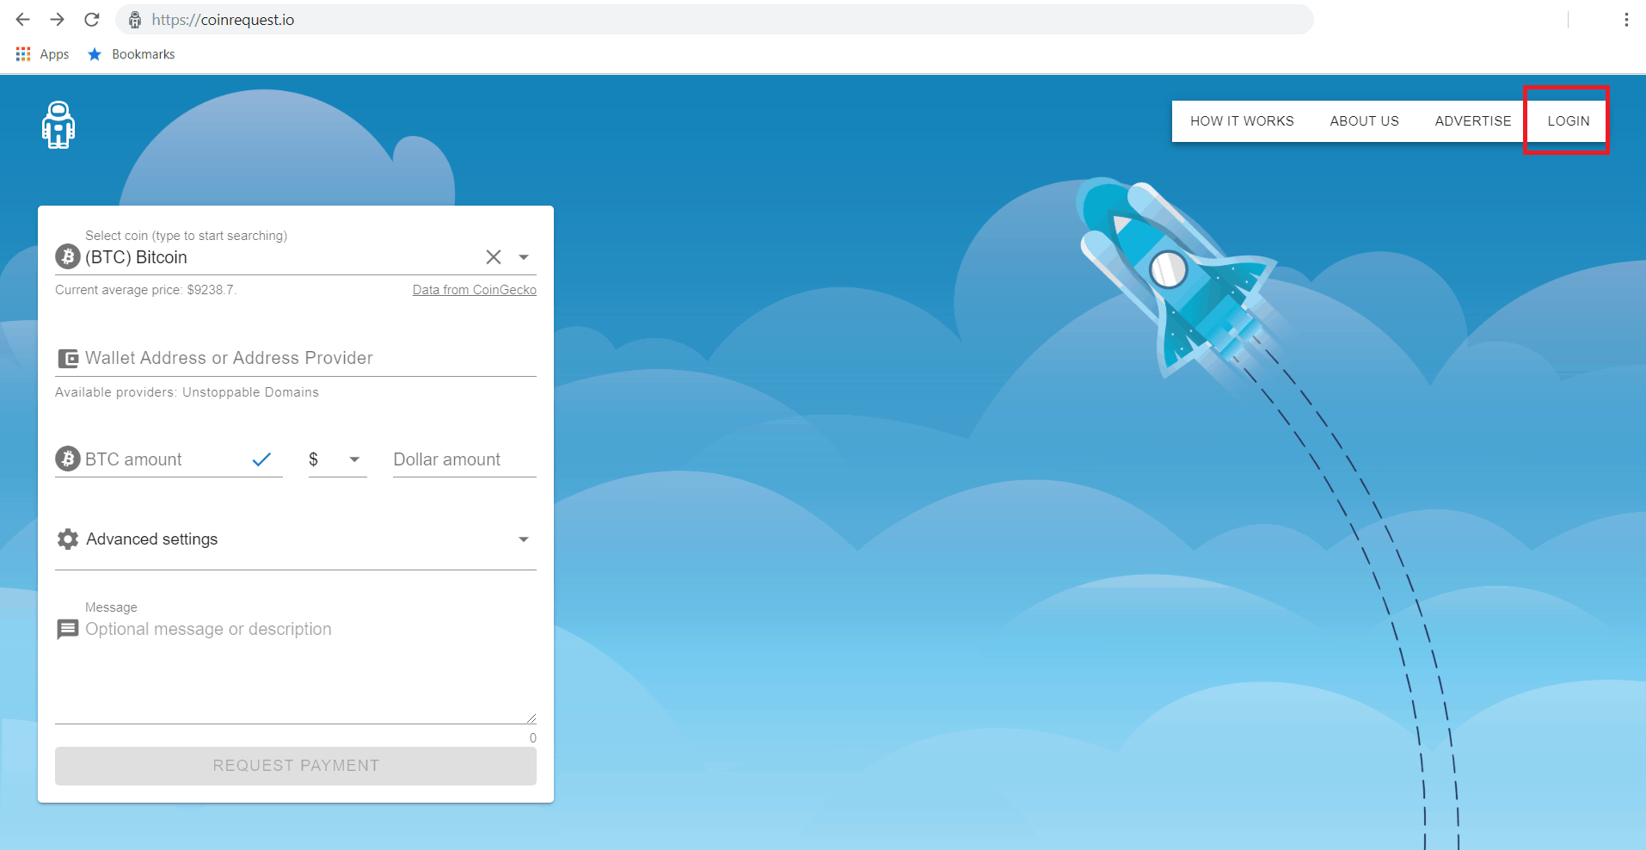Click the Bitcoin icon beside BTC amount
Viewport: 1646px width, 850px height.
pos(68,459)
